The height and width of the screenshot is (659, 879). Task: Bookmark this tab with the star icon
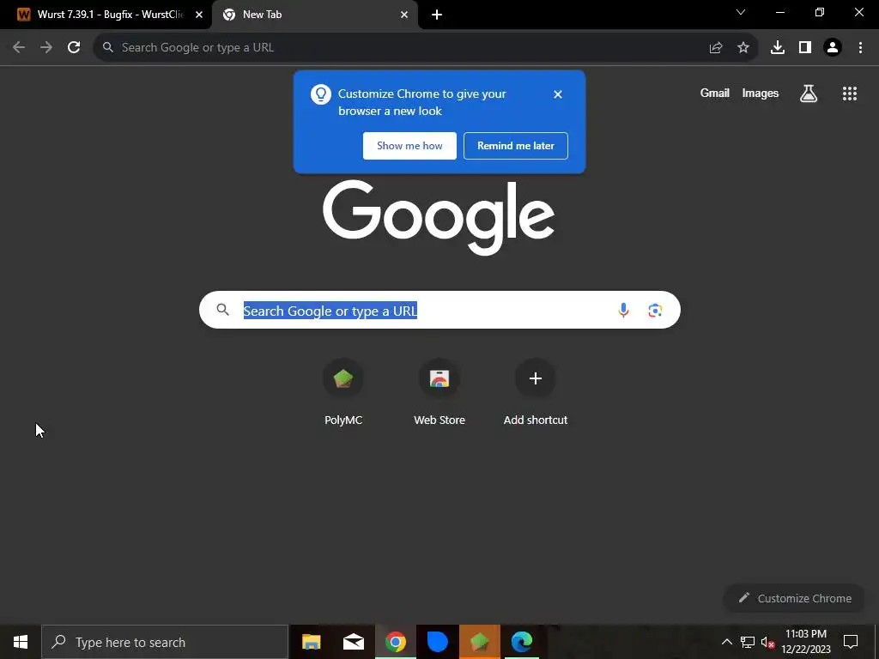[x=743, y=48]
